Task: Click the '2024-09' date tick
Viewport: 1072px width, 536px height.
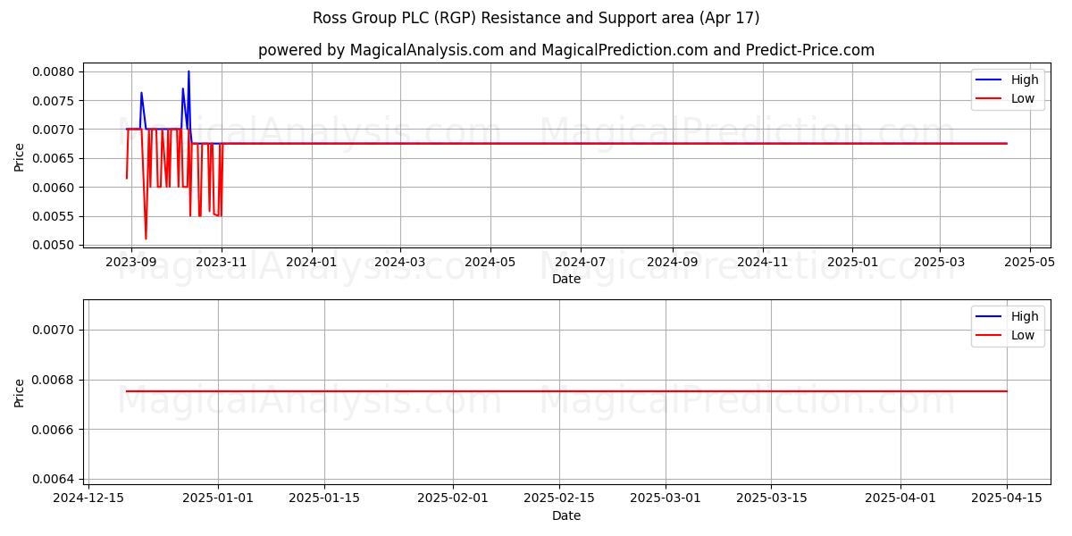Action: 672,263
